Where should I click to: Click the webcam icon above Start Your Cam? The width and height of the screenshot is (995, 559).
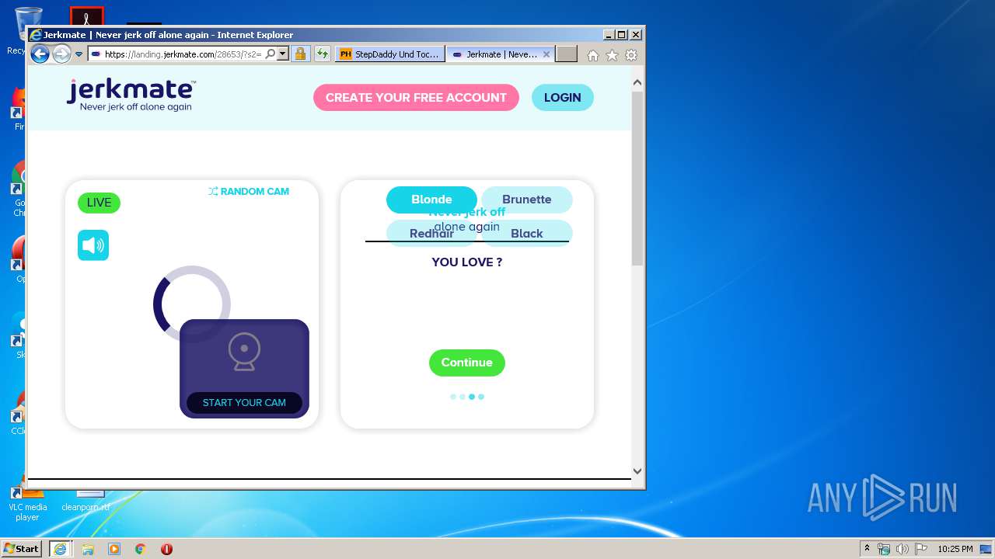point(244,352)
